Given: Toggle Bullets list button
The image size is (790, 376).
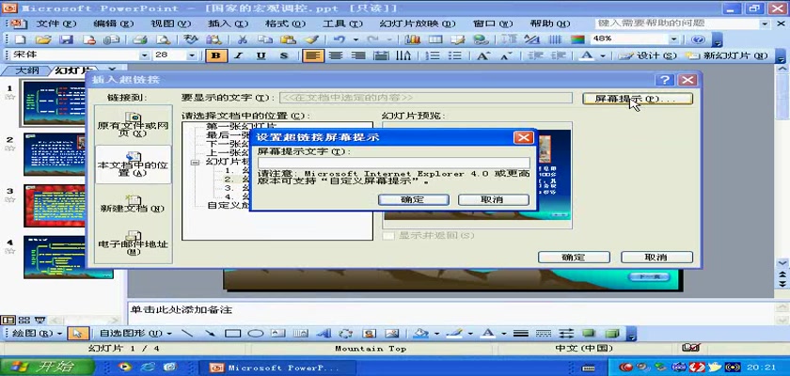Looking at the screenshot, I should pos(455,55).
